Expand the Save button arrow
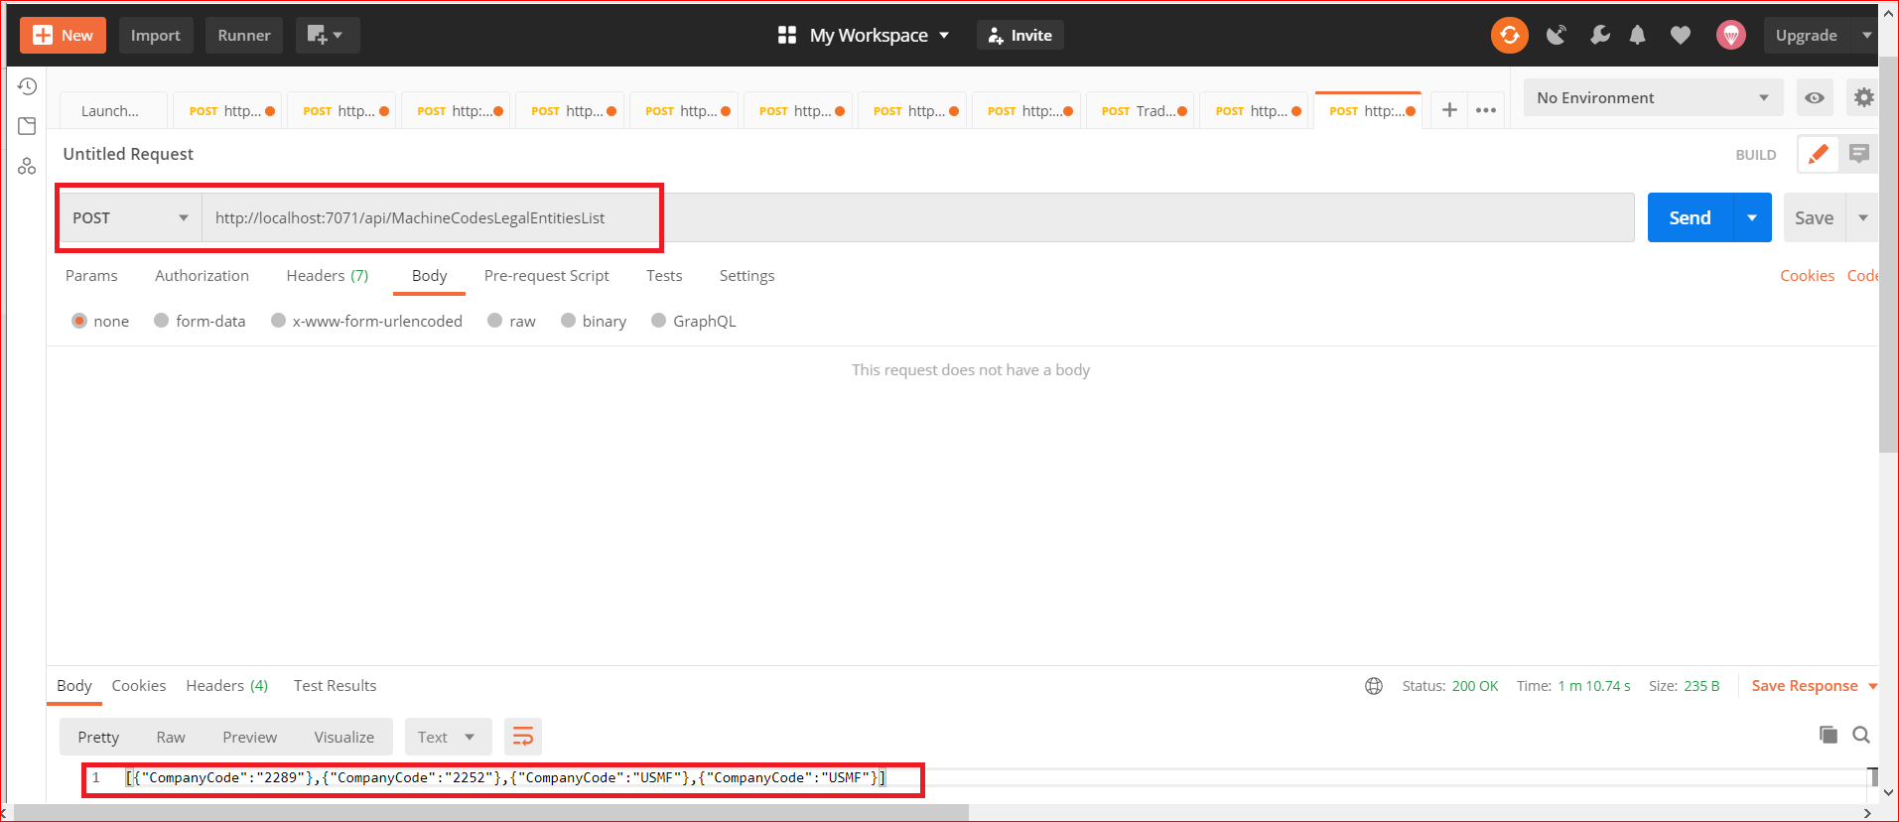This screenshot has width=1899, height=822. pos(1862,217)
